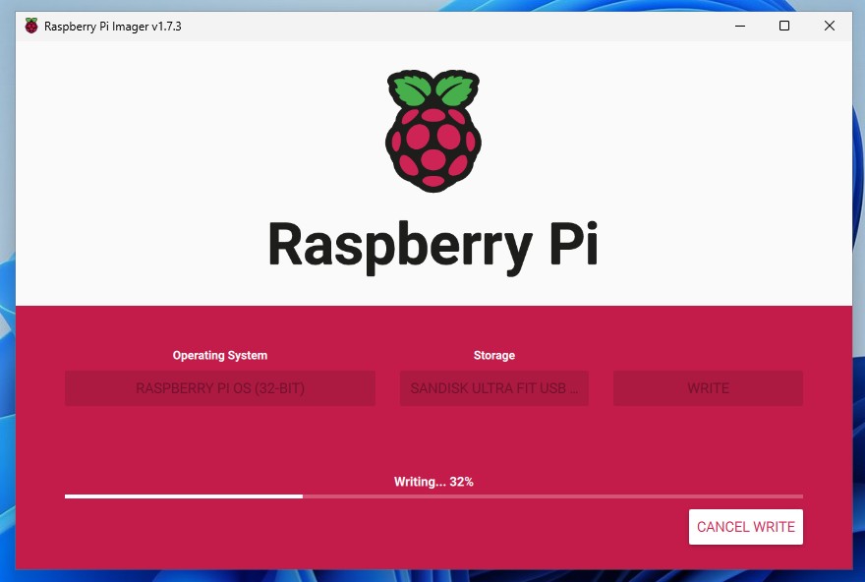Click the "Storage" label

click(494, 355)
